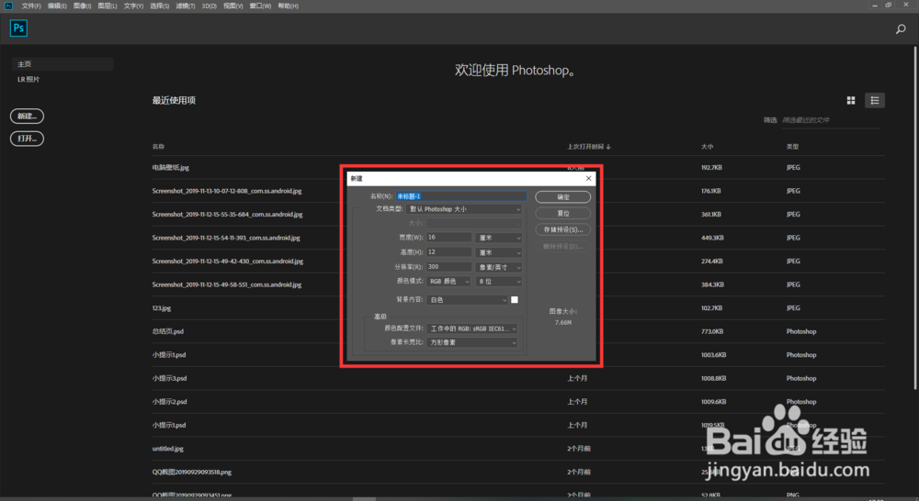Screen dimensions: 919x501
Task: Open the 滤镜(T) menu
Action: tap(186, 6)
